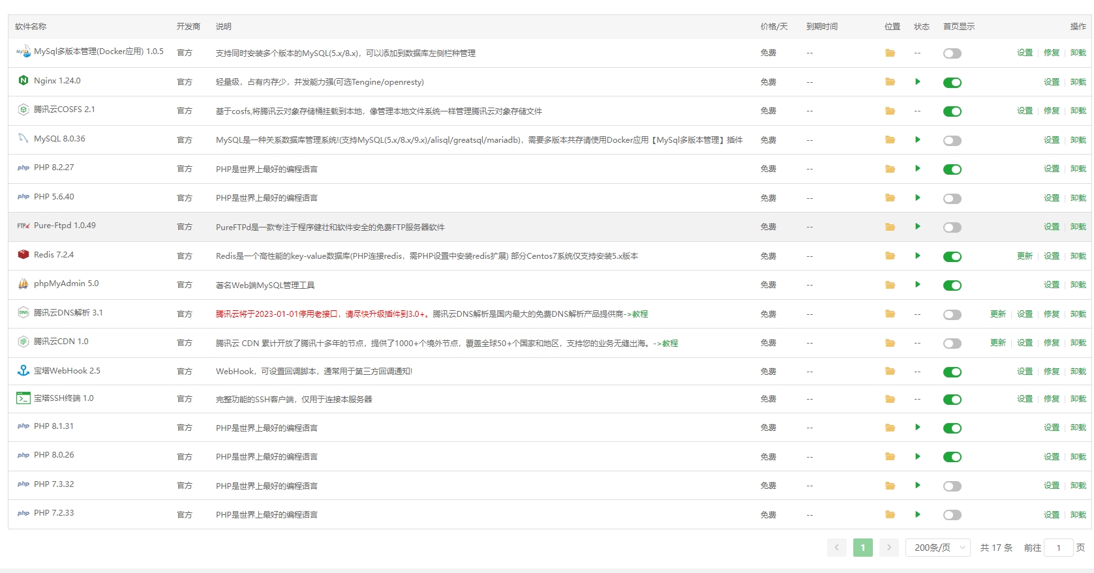Click 卸载 for PHP 7.3.32
Image resolution: width=1094 pixels, height=573 pixels.
point(1078,486)
